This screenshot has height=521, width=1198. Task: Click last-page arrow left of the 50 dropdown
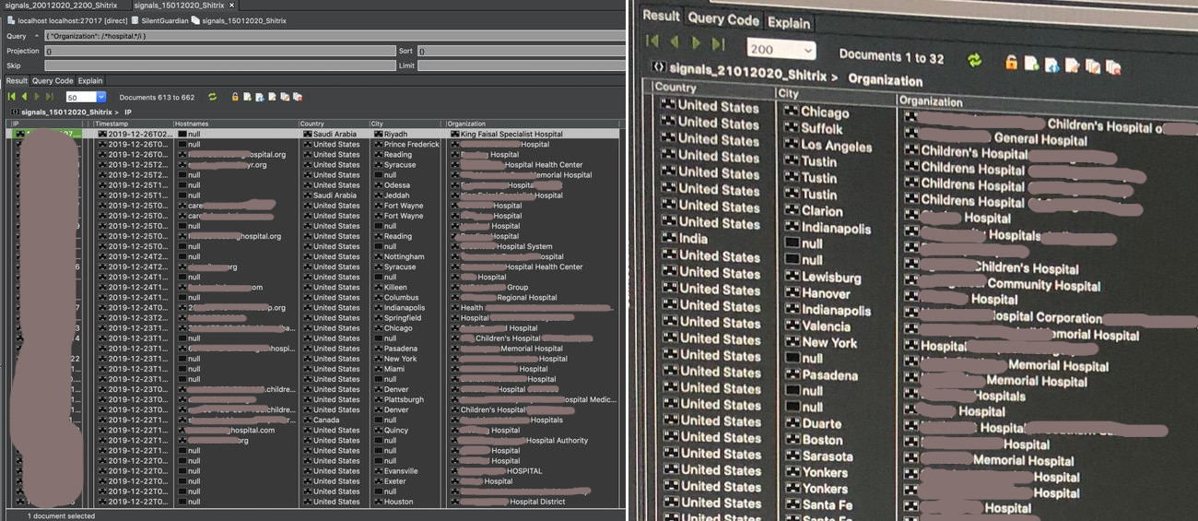[x=50, y=97]
